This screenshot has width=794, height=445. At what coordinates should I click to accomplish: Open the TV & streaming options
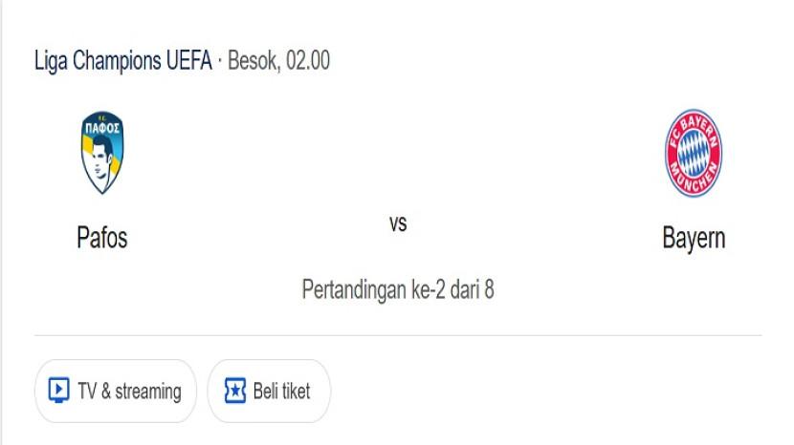(116, 391)
